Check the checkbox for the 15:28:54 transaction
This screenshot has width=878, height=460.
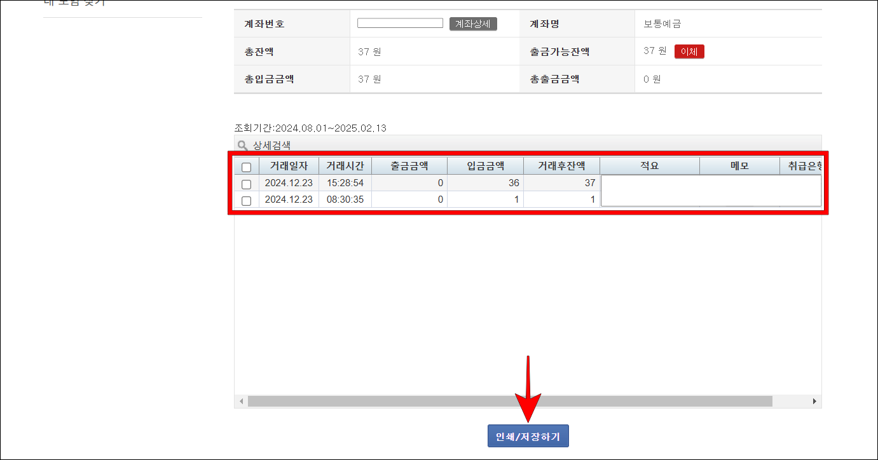[x=246, y=182]
